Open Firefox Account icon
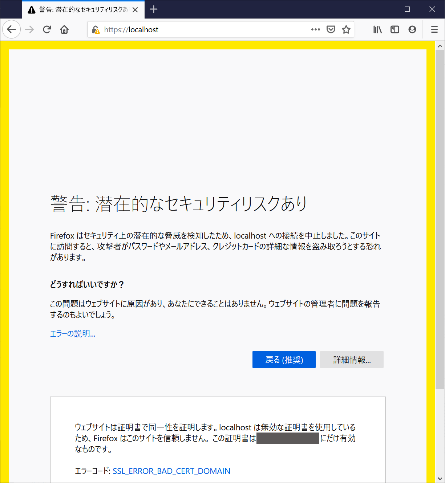 pyautogui.click(x=412, y=29)
